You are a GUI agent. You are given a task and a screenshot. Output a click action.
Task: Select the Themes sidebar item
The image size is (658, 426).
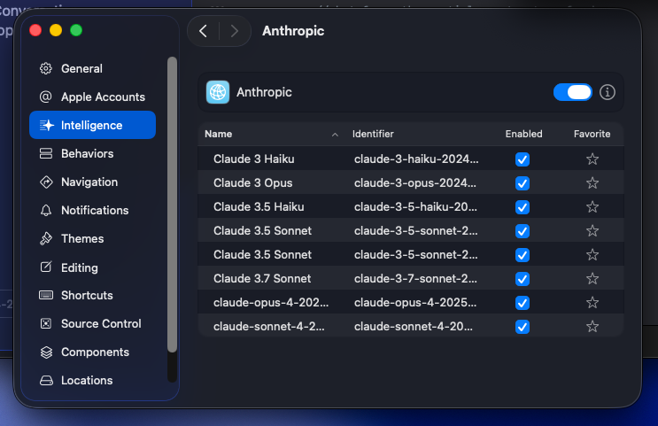click(x=92, y=238)
